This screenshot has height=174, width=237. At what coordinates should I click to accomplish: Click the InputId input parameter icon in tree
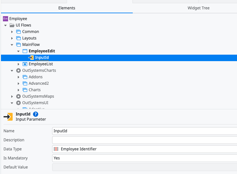click(x=31, y=58)
